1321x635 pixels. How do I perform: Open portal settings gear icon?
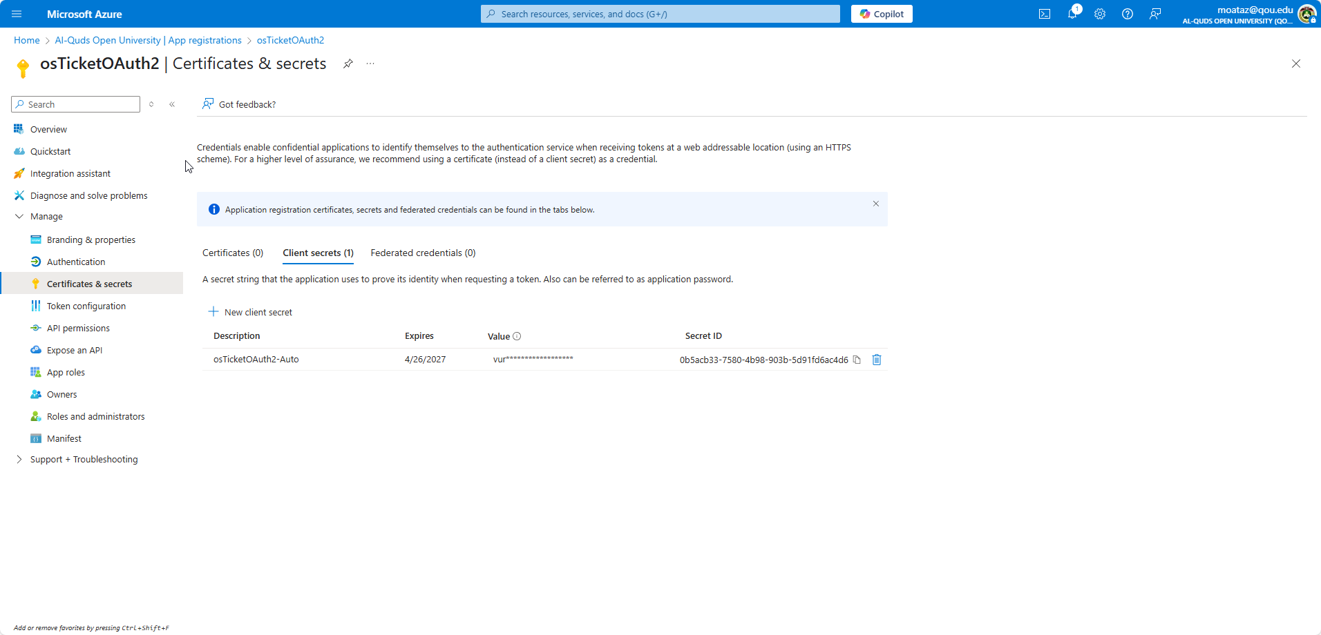(1099, 14)
